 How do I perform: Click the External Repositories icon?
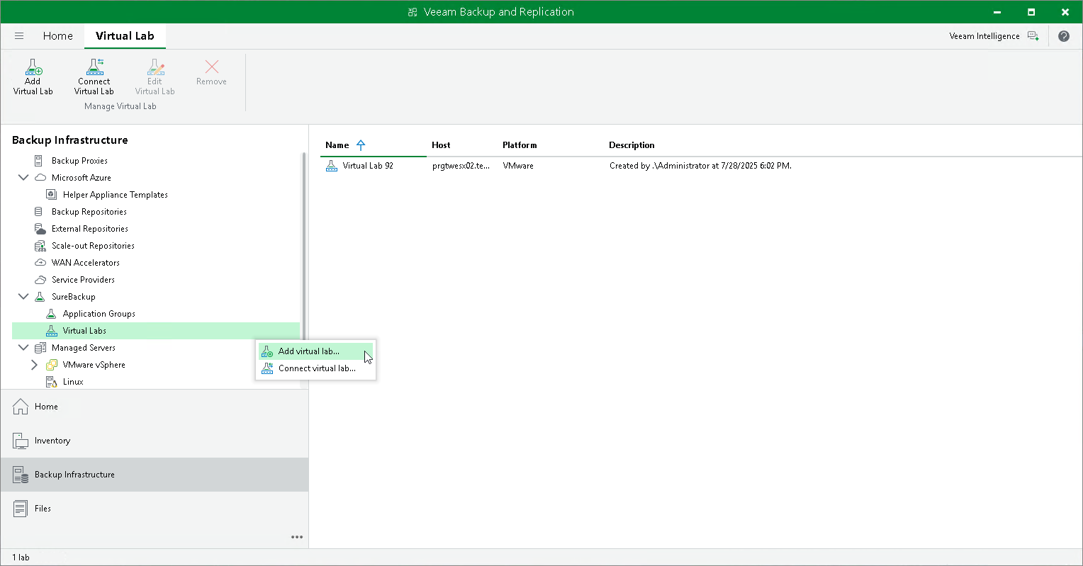pos(40,229)
